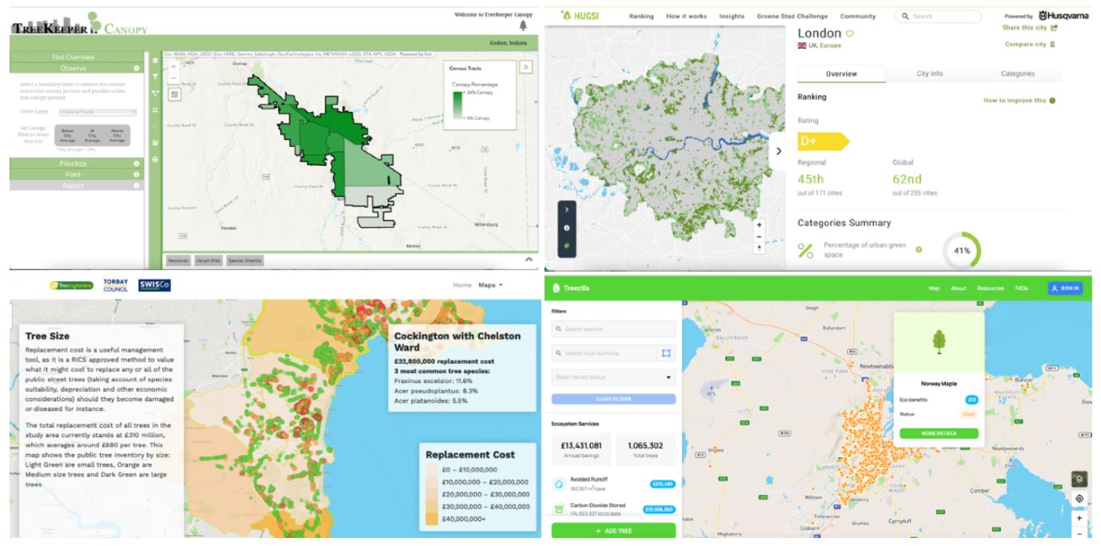Image resolution: width=1101 pixels, height=546 pixels.
Task: Click the tree icon under the TreeKeeper welcome text
Action: (523, 25)
